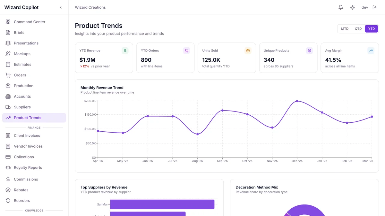Select the YTD period tab
This screenshot has width=385, height=216.
tap(372, 29)
